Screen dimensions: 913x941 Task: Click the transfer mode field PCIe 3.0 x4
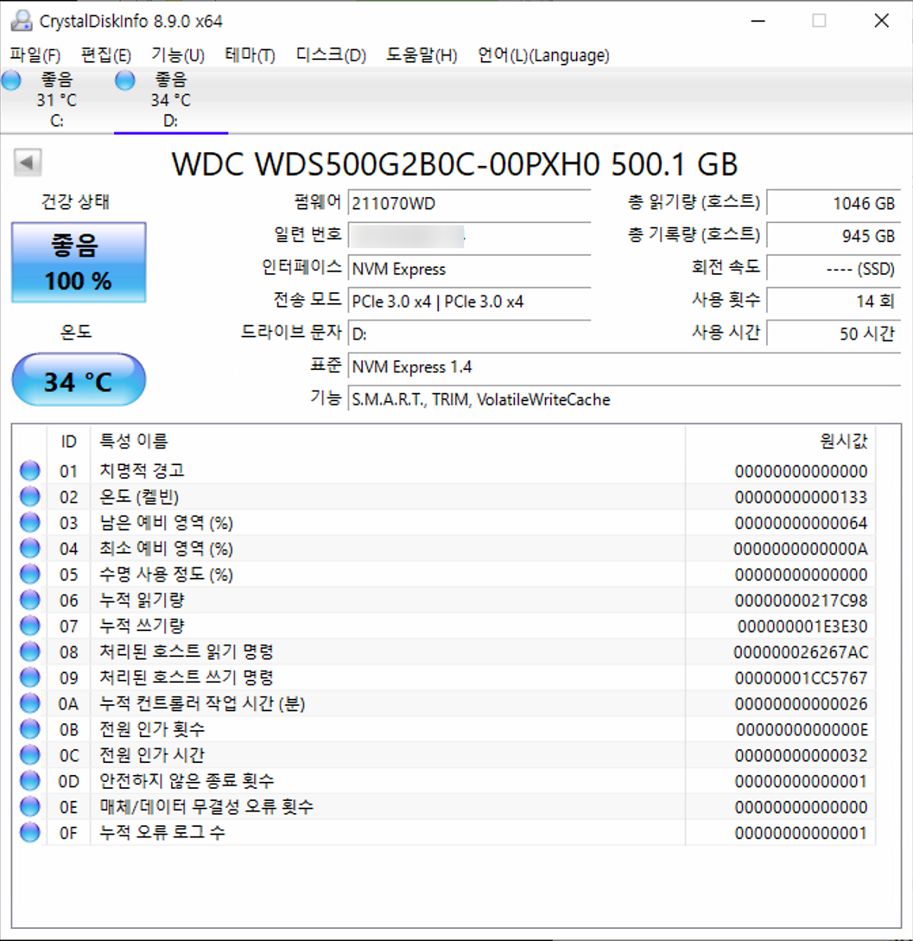(x=469, y=301)
